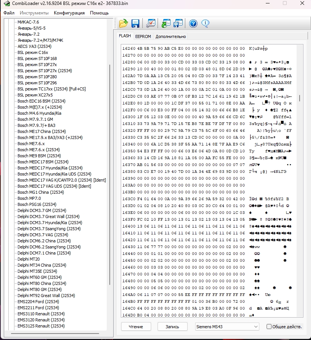Click the open file folder icon

(123, 24)
